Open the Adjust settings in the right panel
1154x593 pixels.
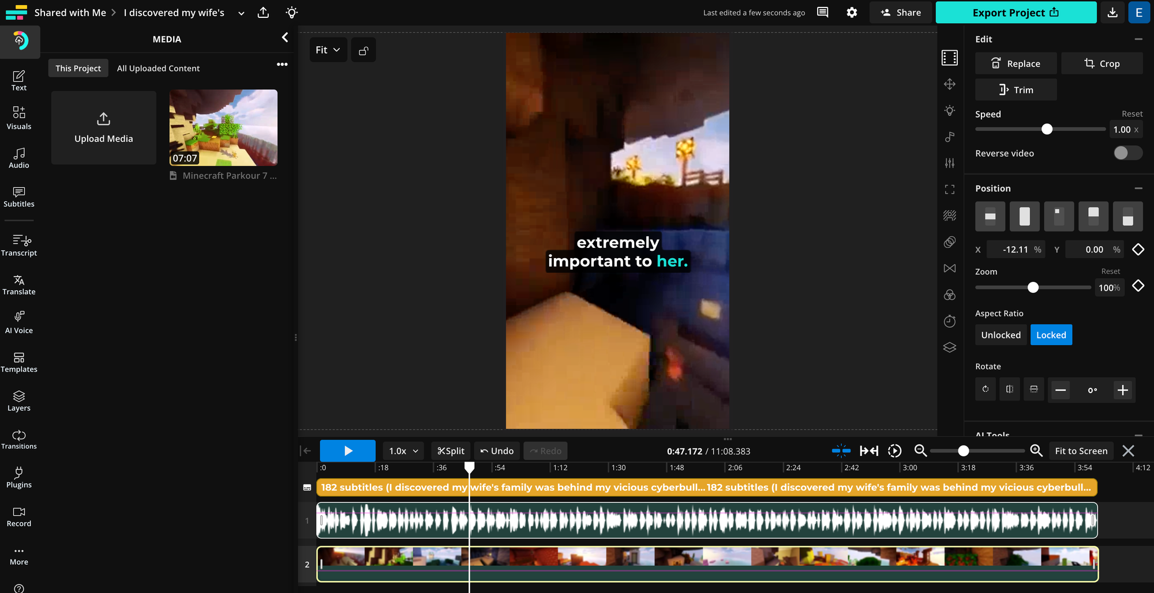(x=950, y=163)
